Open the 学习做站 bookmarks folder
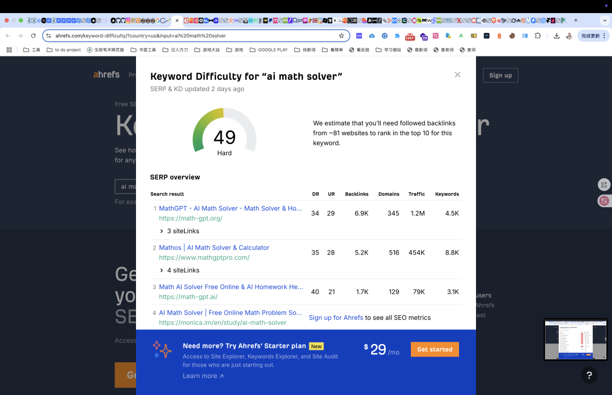 (x=388, y=50)
